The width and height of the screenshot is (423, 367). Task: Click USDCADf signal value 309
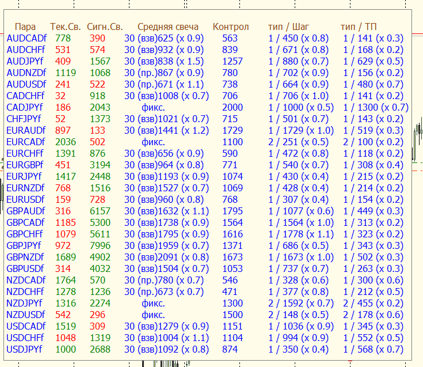point(97,326)
